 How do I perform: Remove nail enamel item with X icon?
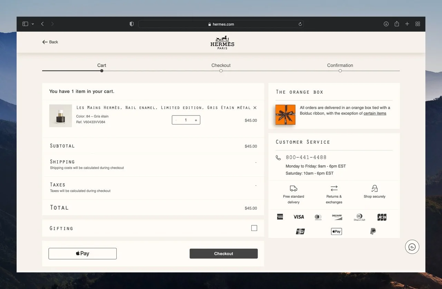[x=255, y=108]
